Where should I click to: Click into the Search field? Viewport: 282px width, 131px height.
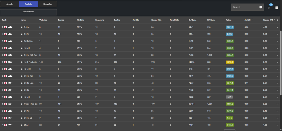(244, 7)
